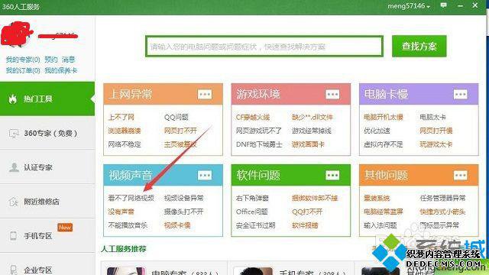The width and height of the screenshot is (489, 275).
Task: Click the problem search input field
Action: 264,47
